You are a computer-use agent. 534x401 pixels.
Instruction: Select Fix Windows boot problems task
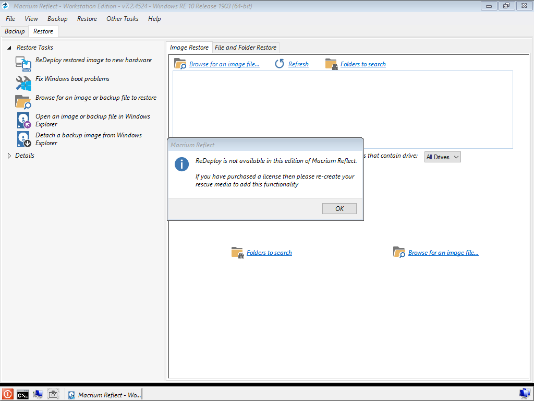72,79
